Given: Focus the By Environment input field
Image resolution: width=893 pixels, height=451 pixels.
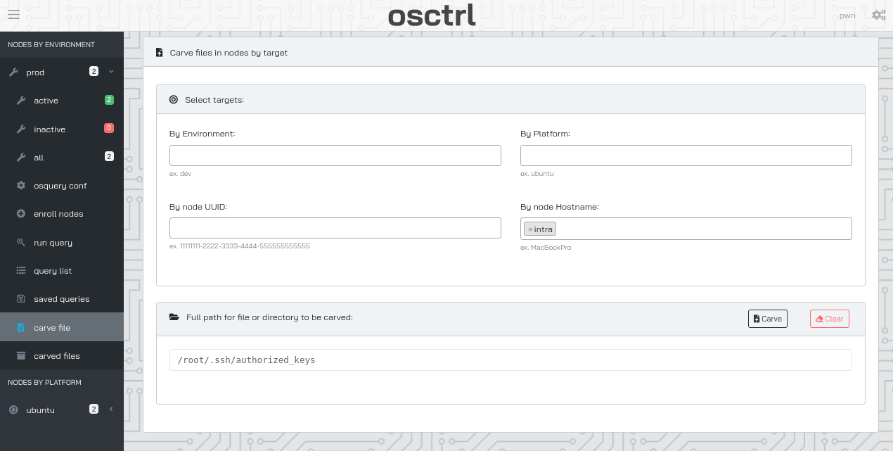Looking at the screenshot, I should 335,155.
